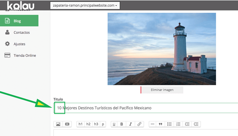238x136 pixels.
Task: Insert a hyperlink with the link icon
Action: coord(139,124)
